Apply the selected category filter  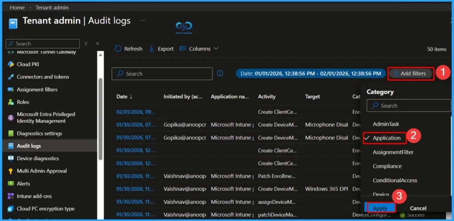(380, 208)
